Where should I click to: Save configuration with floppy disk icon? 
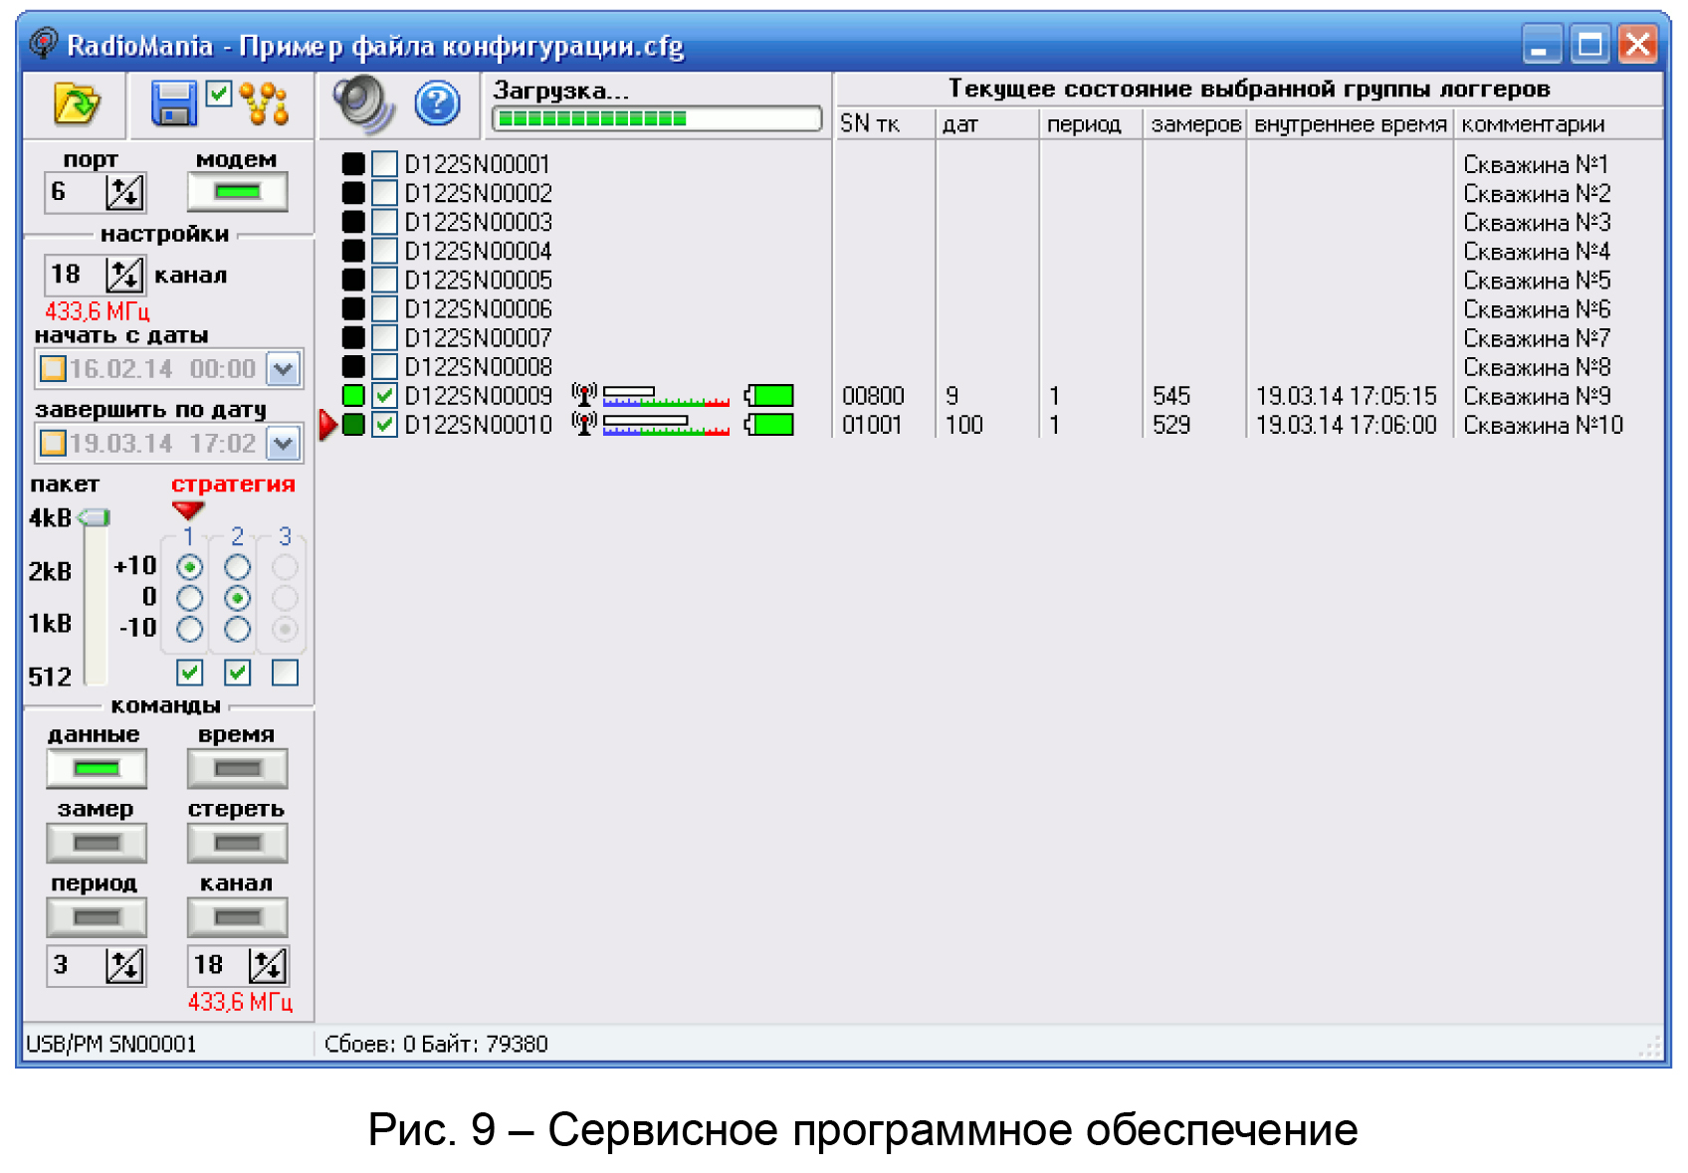click(173, 103)
